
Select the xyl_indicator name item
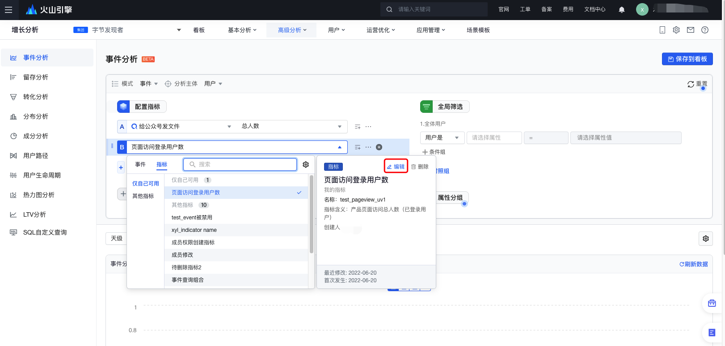tap(236, 230)
